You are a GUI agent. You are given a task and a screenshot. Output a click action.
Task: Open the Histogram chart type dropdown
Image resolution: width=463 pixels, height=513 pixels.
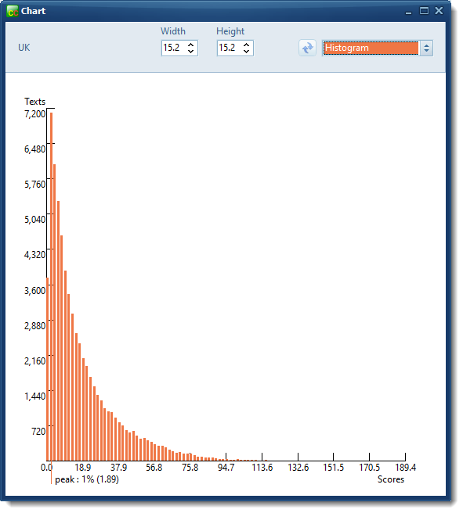[x=378, y=48]
